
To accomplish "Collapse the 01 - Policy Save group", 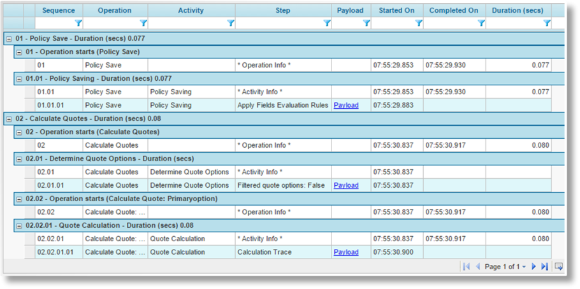I will tap(9, 39).
